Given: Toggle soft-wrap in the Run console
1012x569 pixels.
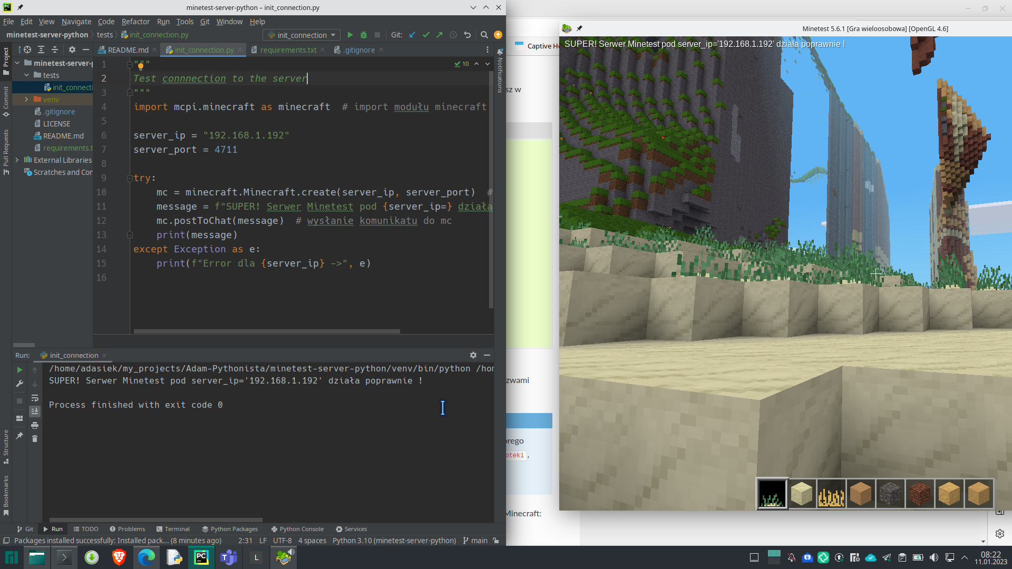Looking at the screenshot, I should tap(35, 398).
